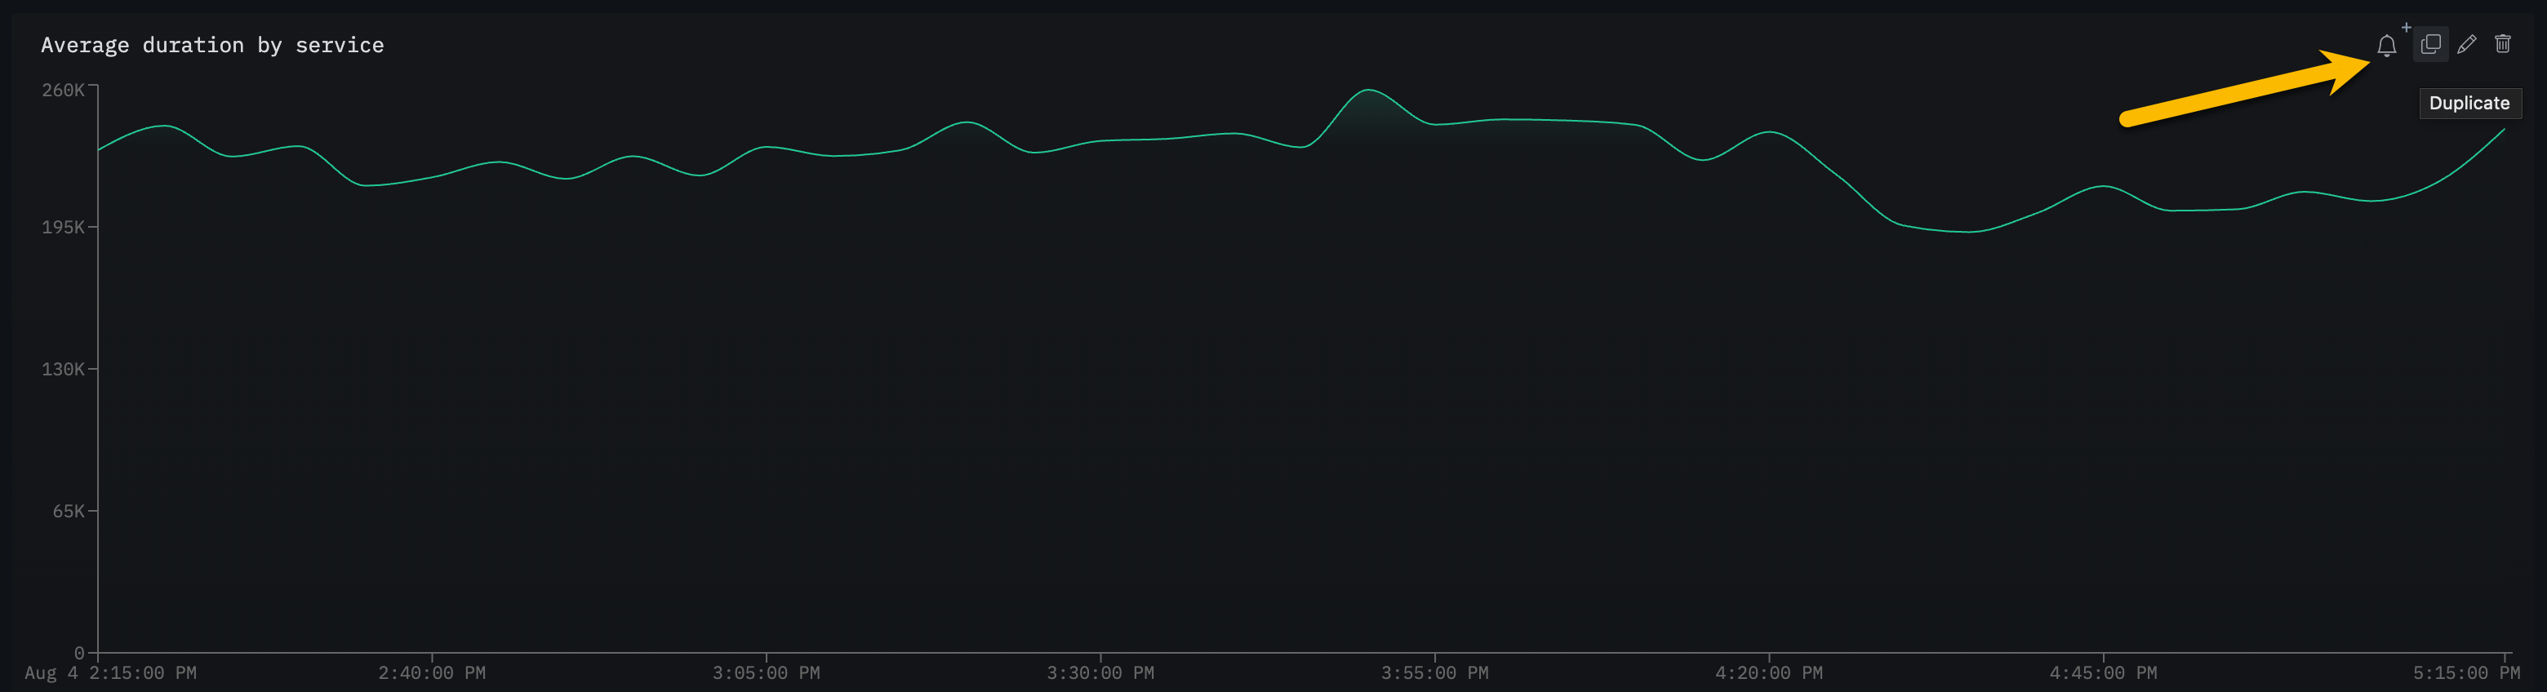Click the 3:55:00 PM time label
The width and height of the screenshot is (2547, 692).
pos(1434,673)
